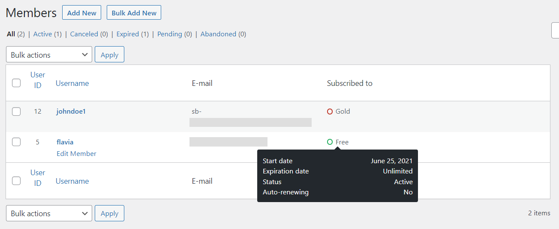
Task: Show Expired members filter
Action: click(128, 34)
